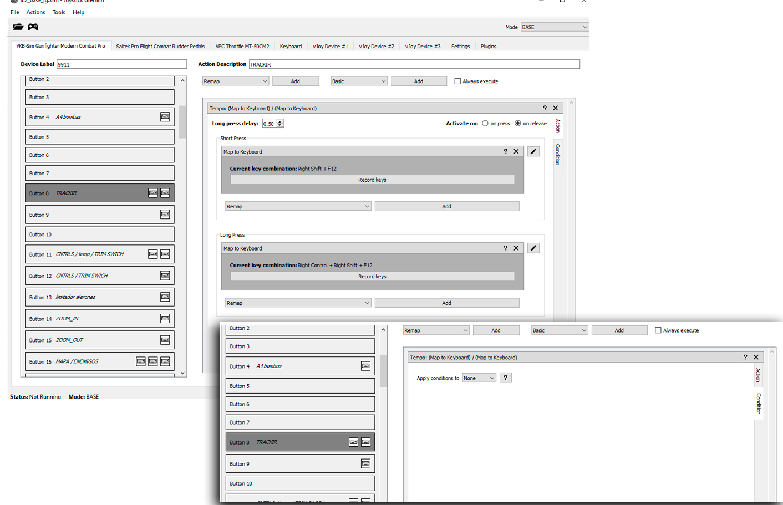Click keyboard icon on Button 9 row
The height and width of the screenshot is (505, 783).
tap(165, 215)
